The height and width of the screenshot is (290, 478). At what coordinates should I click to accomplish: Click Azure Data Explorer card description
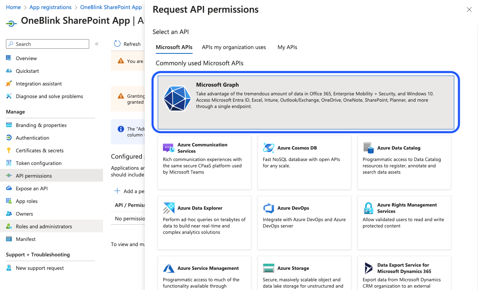coord(204,226)
